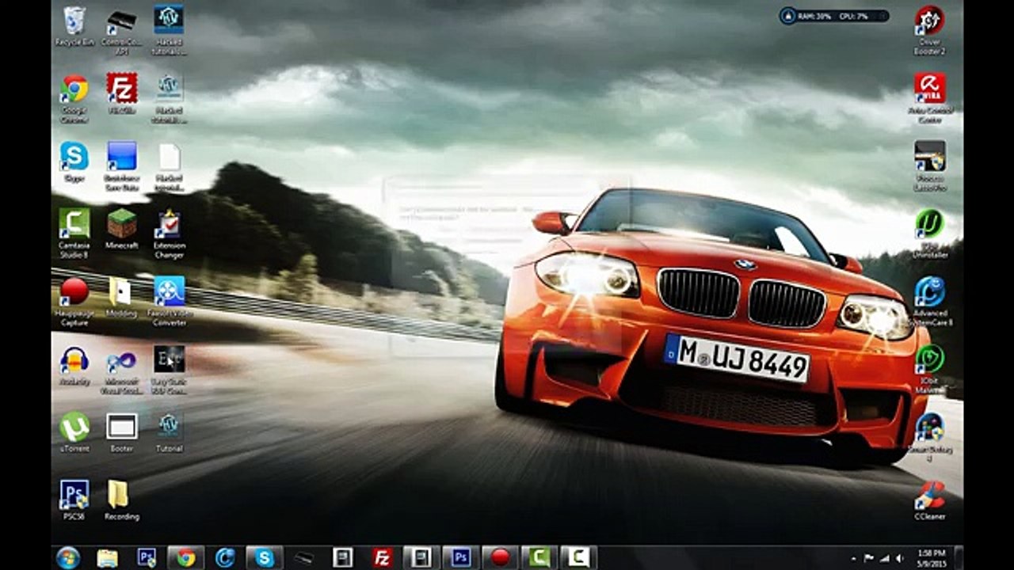Image resolution: width=1014 pixels, height=570 pixels.
Task: Open the Hauppauge Capture desktop shortcut
Action: [x=74, y=292]
